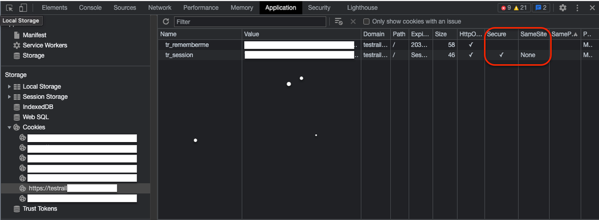Select the tr_rememberme cookie row
Viewport: 599px width, 220px height.
378,45
